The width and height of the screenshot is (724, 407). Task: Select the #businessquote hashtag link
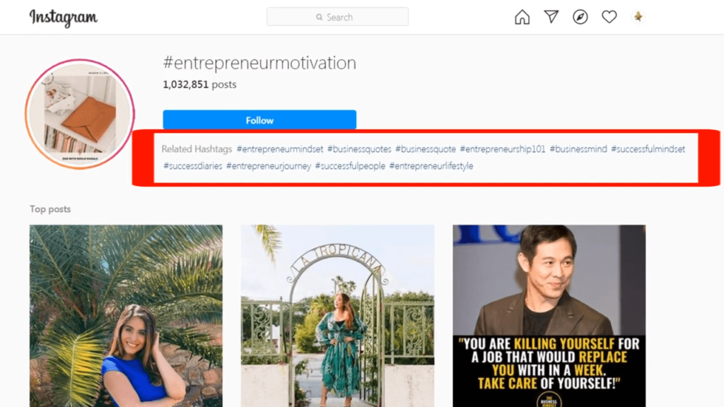(426, 149)
